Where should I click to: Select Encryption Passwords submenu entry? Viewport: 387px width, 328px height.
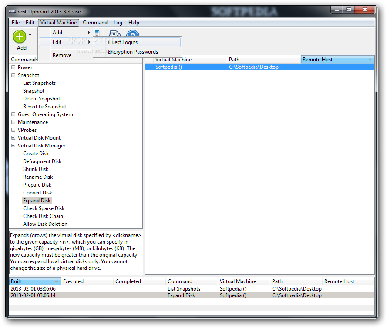(137, 52)
